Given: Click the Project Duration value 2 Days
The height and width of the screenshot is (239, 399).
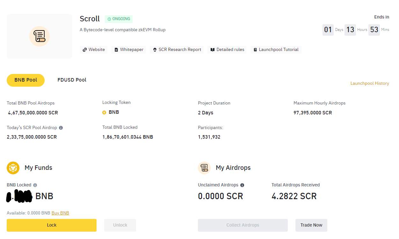Looking at the screenshot, I should (x=206, y=113).
